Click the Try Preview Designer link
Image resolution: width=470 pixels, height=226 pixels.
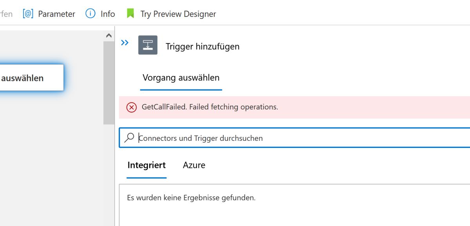tap(178, 14)
